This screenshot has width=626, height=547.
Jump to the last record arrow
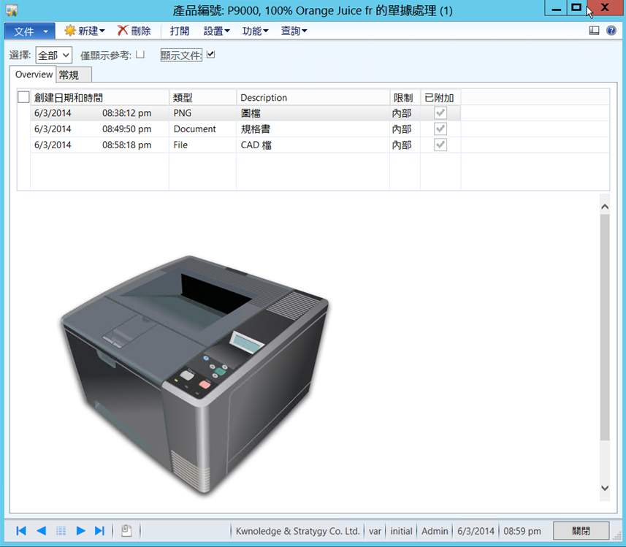pyautogui.click(x=99, y=531)
